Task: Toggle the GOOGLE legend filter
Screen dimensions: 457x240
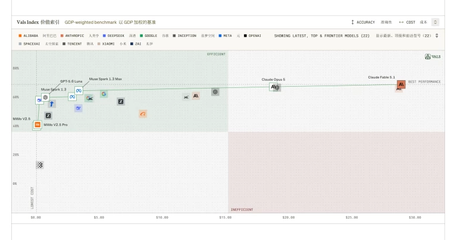Action: pos(149,36)
